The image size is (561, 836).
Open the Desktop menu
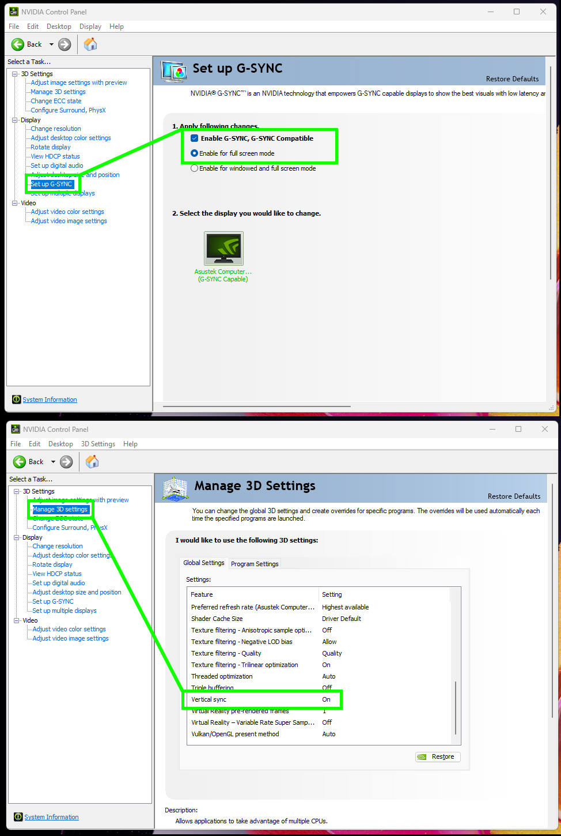[58, 26]
